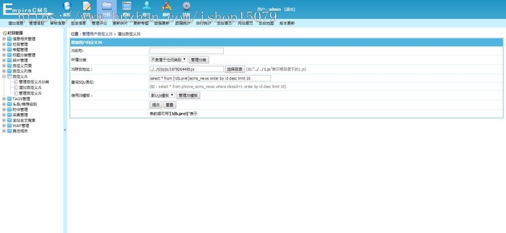Open 网站首页 in the submenu bar
Screen dimensions: 506x233
(245, 23)
